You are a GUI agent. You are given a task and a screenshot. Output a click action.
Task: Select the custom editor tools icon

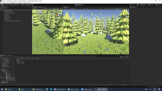coord(18,5)
